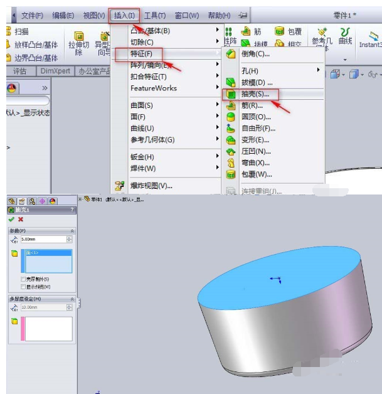
Task: Click the section view icon in the view toolbar
Action: (335, 75)
